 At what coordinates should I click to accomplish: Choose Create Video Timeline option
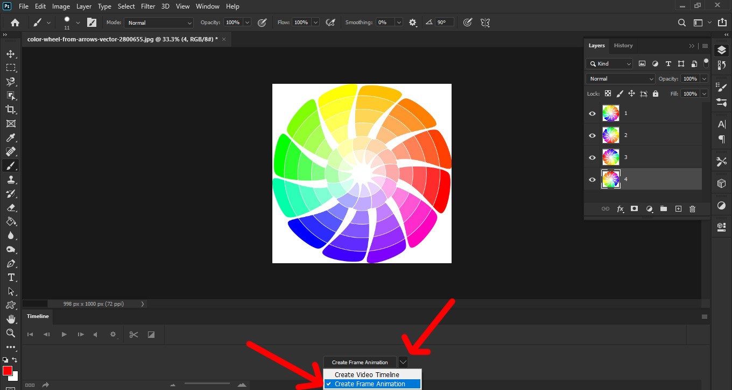click(x=367, y=374)
